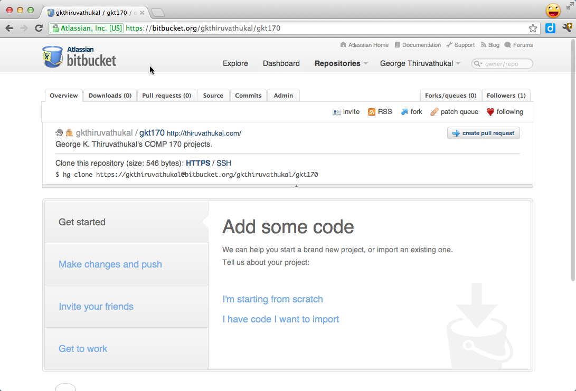The height and width of the screenshot is (391, 576).
Task: Bookmark page with the star icon
Action: click(533, 28)
